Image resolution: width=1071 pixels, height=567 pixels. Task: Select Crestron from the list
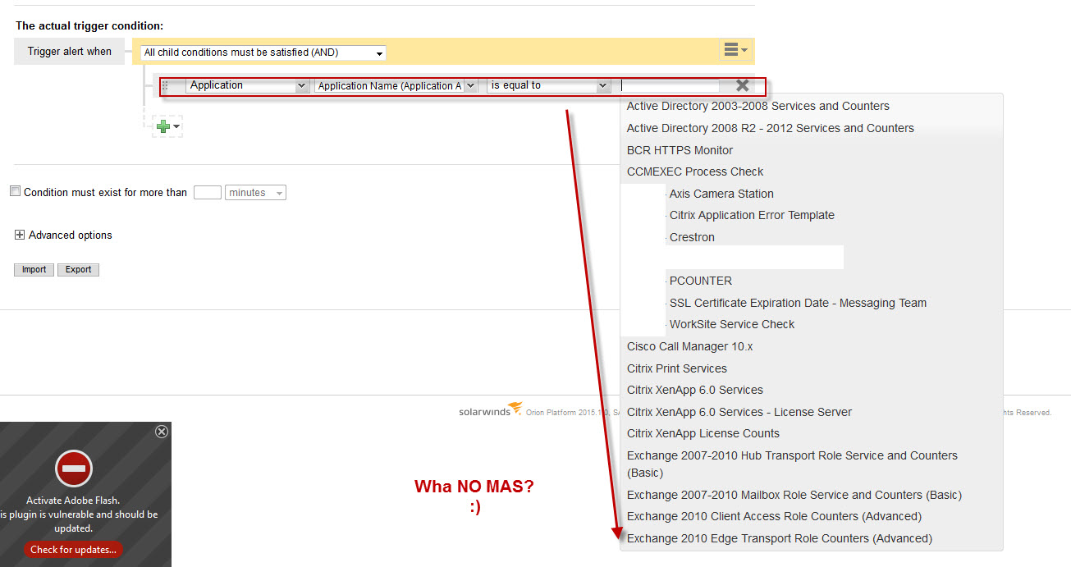coord(692,237)
